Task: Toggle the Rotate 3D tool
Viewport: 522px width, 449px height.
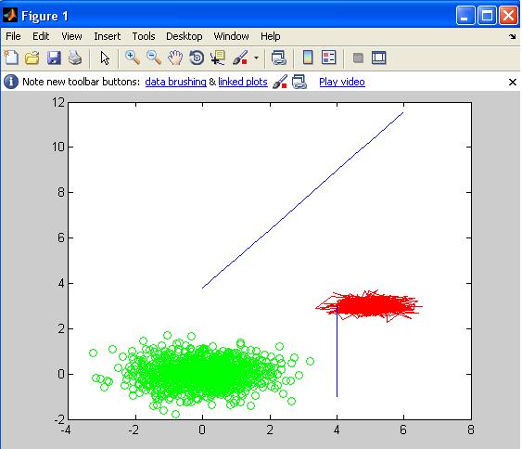Action: 197,58
